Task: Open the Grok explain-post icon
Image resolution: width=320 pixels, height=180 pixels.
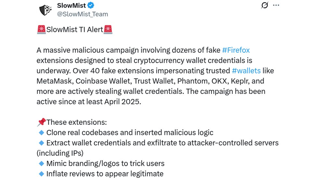Action: [x=264, y=5]
